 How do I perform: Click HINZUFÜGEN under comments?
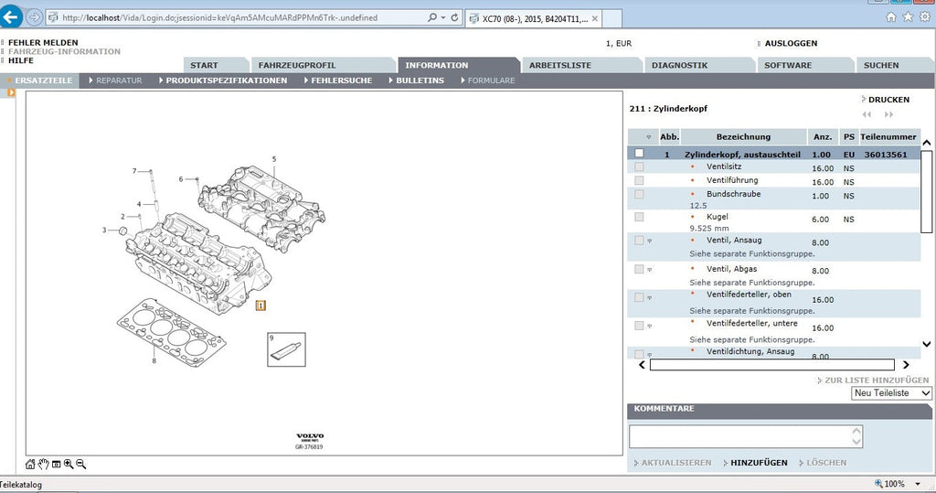pyautogui.click(x=756, y=463)
